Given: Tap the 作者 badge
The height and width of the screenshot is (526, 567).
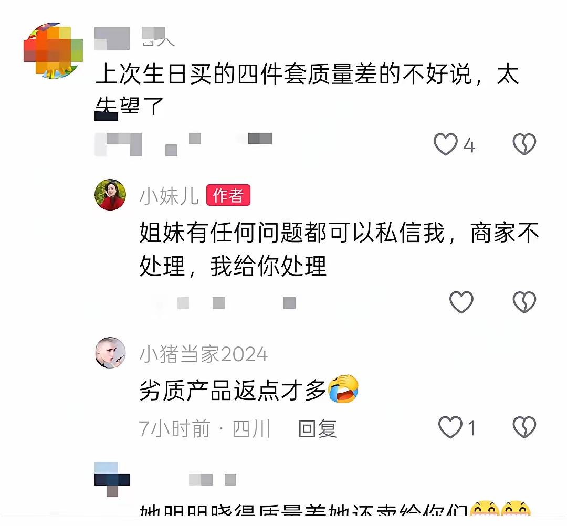Looking at the screenshot, I should pos(228,196).
